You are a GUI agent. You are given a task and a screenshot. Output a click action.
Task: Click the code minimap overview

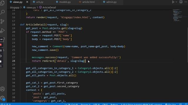coord(178,15)
